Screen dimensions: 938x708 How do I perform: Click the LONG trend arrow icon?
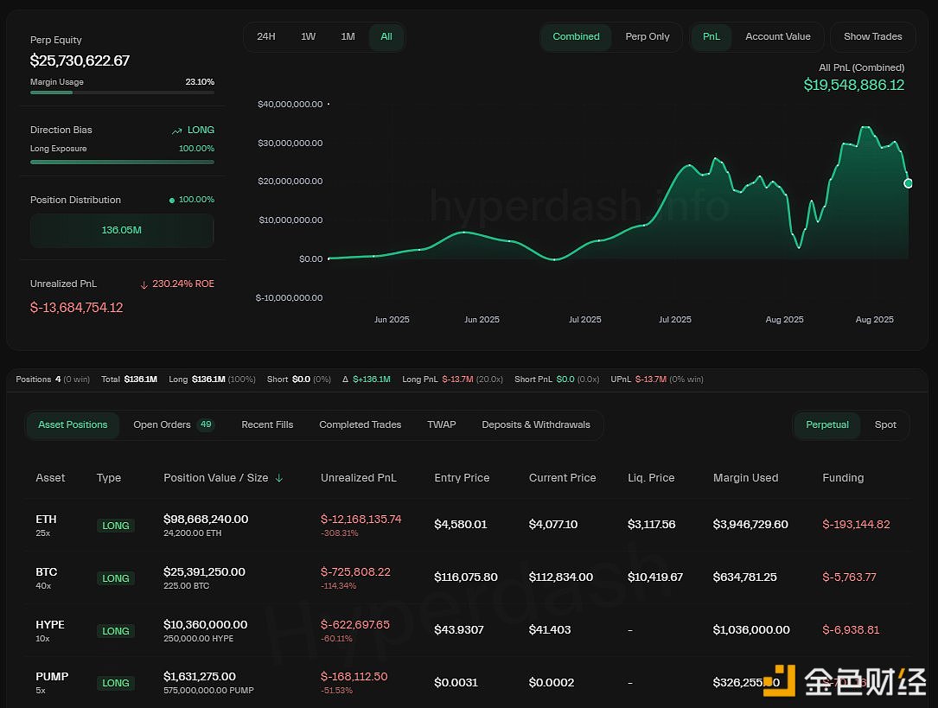[176, 131]
